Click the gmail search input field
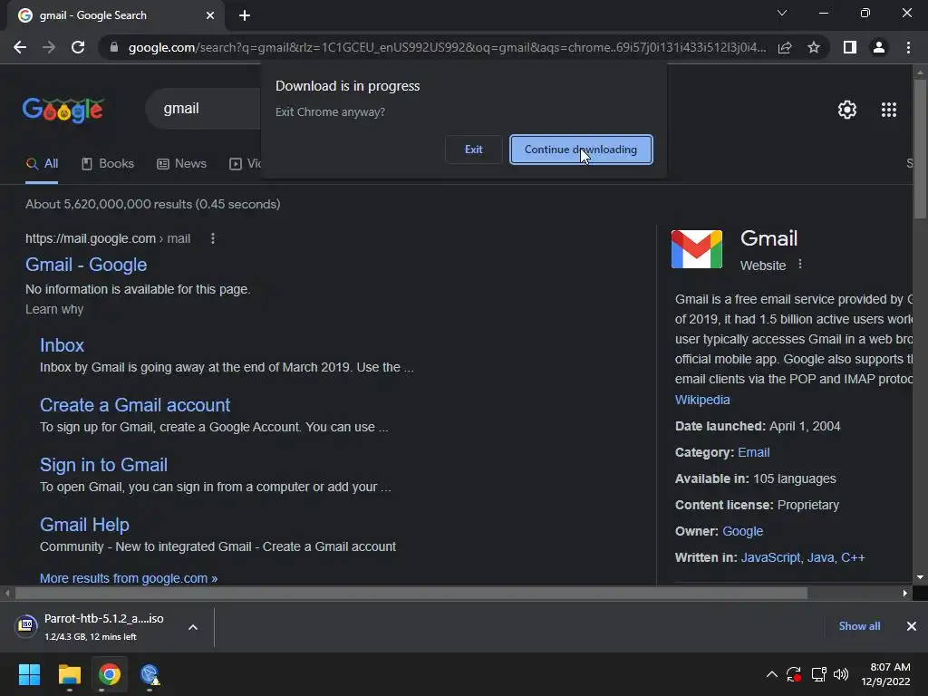928x696 pixels. tap(203, 109)
